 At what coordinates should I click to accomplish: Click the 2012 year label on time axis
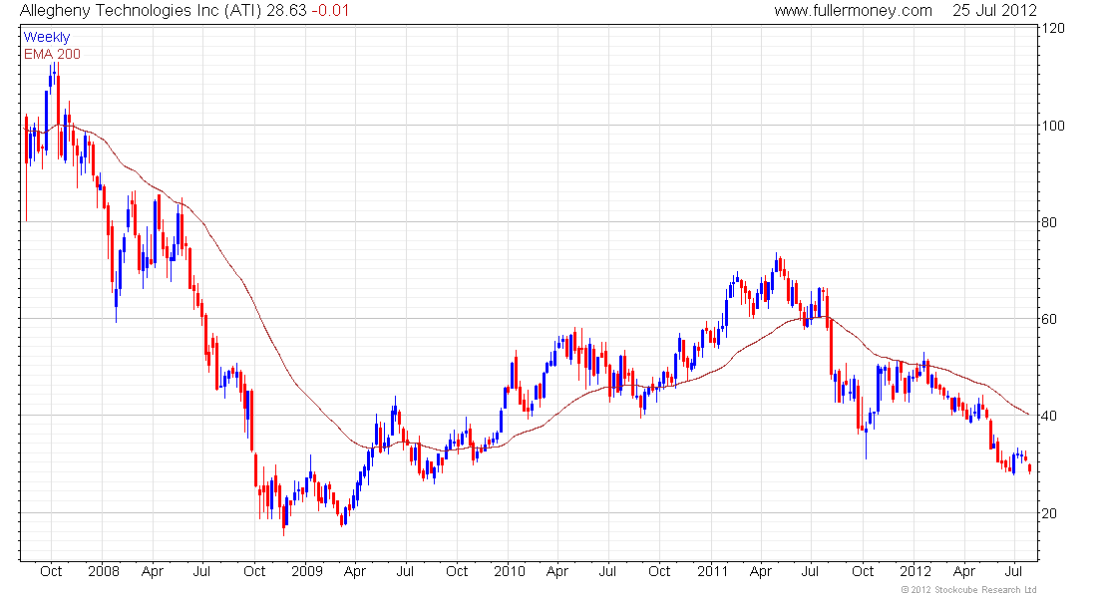coord(915,571)
